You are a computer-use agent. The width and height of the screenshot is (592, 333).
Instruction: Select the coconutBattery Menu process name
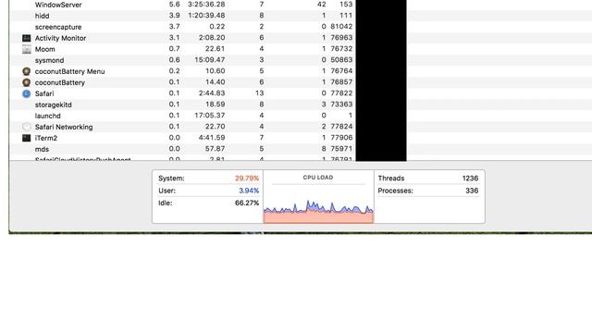(70, 71)
